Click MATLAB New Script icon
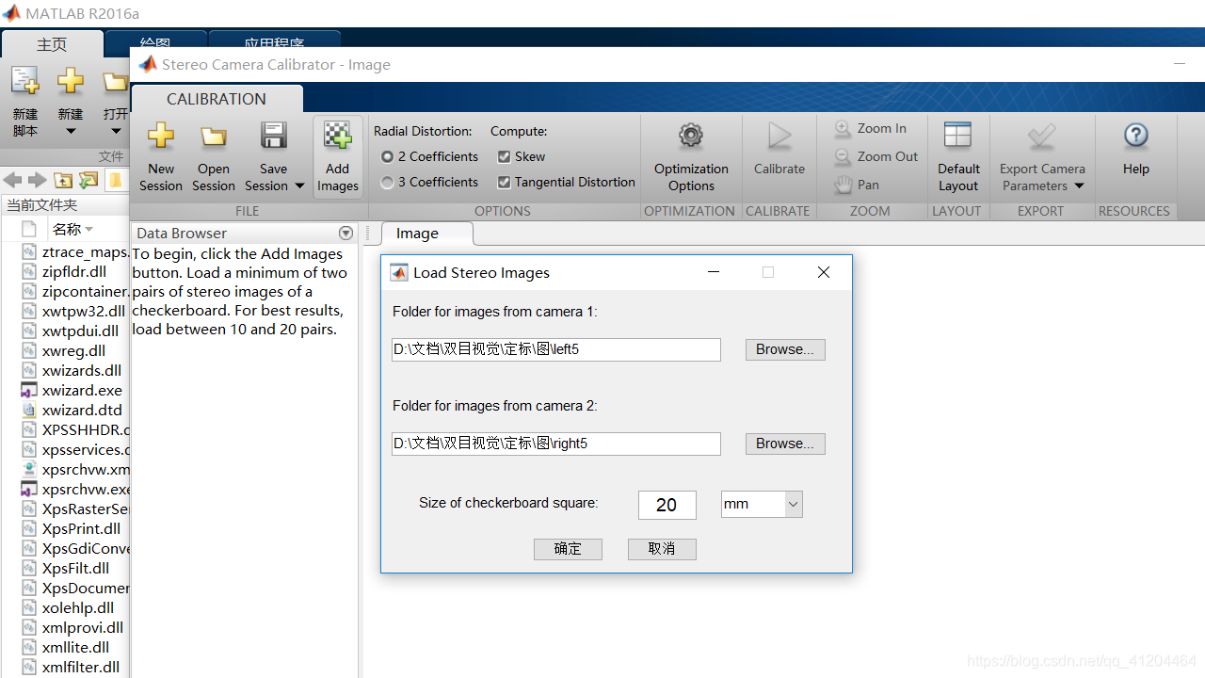This screenshot has height=678, width=1205. pos(25,81)
